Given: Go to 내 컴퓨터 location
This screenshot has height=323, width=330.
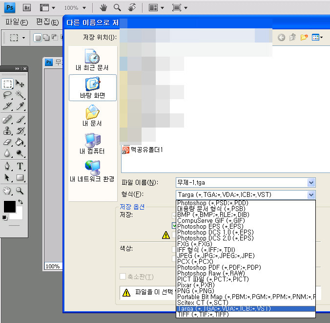Looking at the screenshot, I should [92, 144].
